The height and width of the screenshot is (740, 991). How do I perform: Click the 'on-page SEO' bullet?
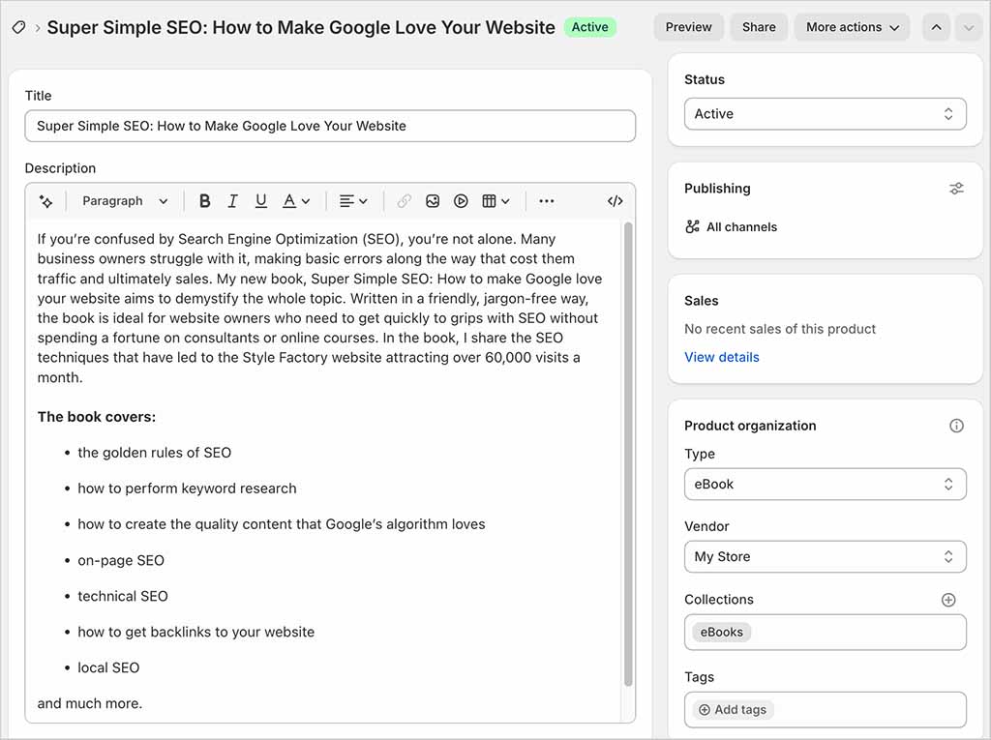[121, 560]
